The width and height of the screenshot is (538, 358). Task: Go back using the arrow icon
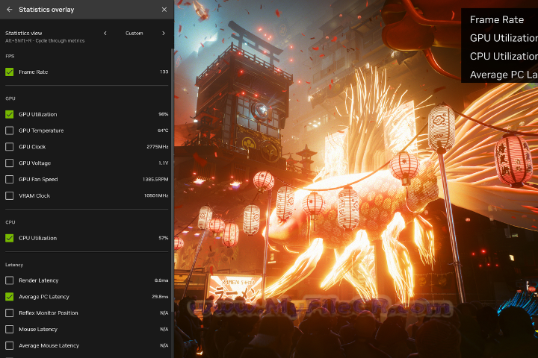9,10
